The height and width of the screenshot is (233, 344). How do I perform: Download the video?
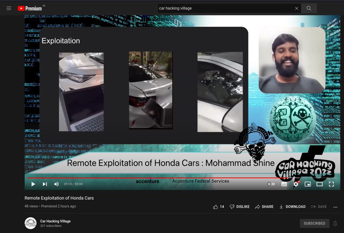coord(292,207)
